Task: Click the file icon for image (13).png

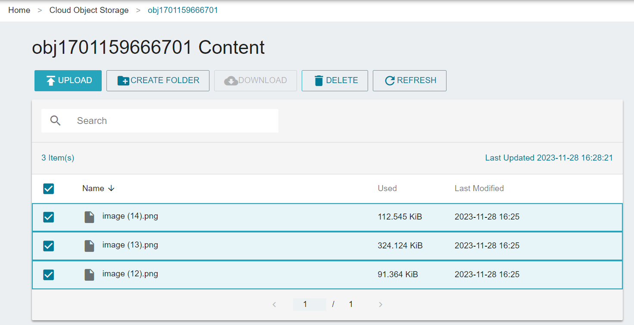Action: 89,246
